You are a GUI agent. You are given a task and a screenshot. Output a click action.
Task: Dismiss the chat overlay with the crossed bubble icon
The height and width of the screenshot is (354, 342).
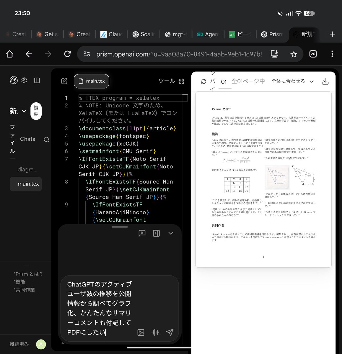(x=142, y=233)
